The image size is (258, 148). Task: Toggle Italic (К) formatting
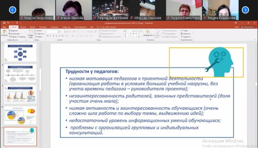[51, 36]
